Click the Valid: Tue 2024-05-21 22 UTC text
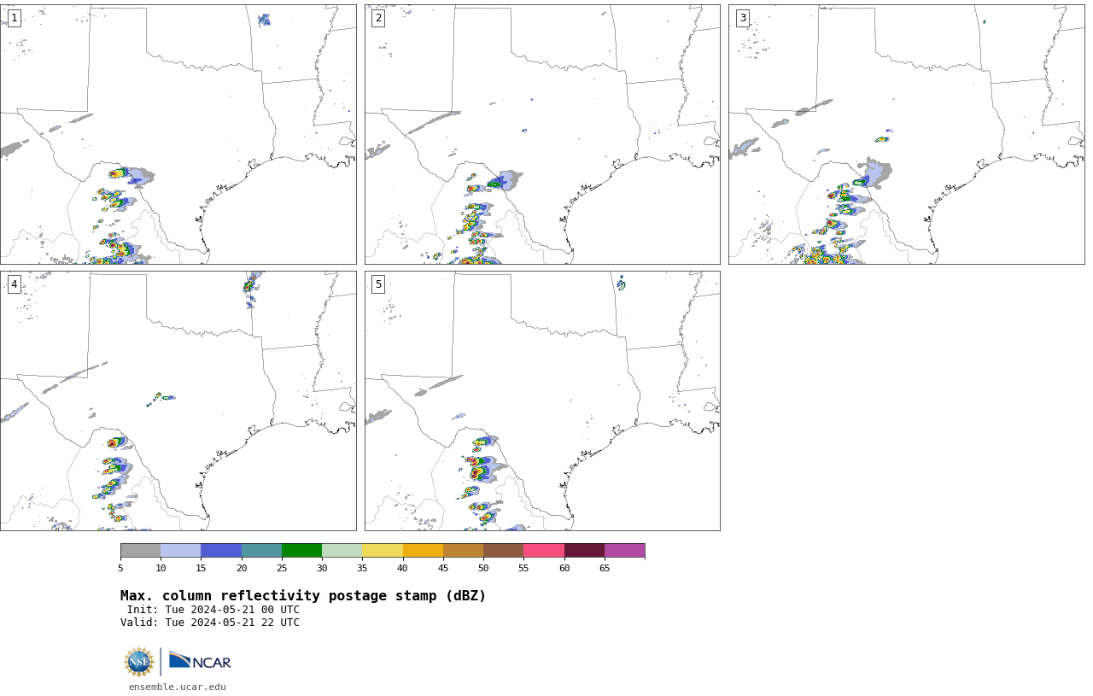1093x696 pixels. pos(210,623)
